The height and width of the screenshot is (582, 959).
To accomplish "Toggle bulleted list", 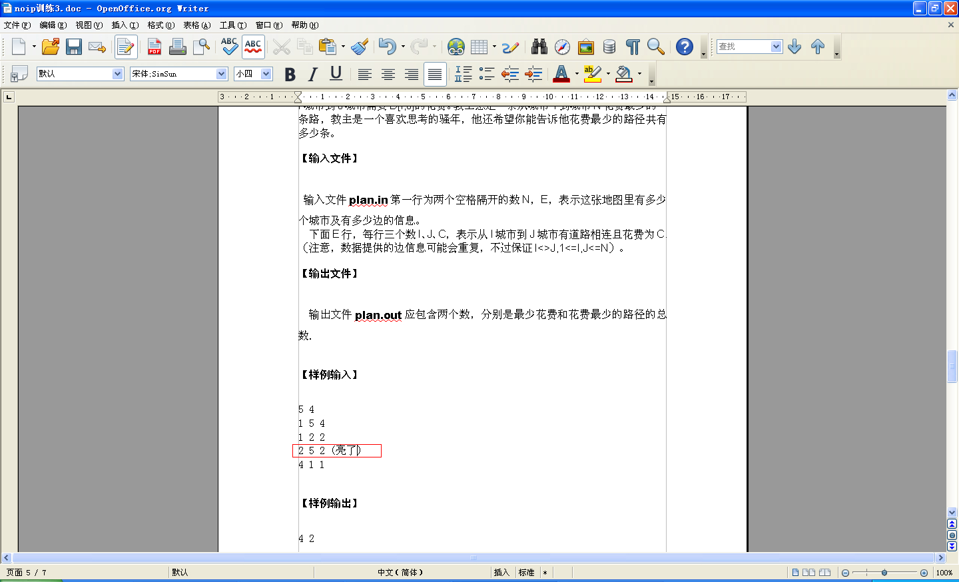I will click(487, 74).
